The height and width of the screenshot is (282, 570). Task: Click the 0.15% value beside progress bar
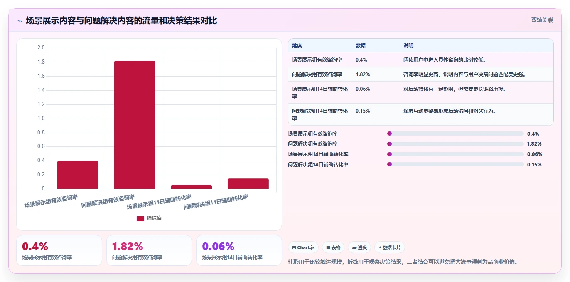534,164
